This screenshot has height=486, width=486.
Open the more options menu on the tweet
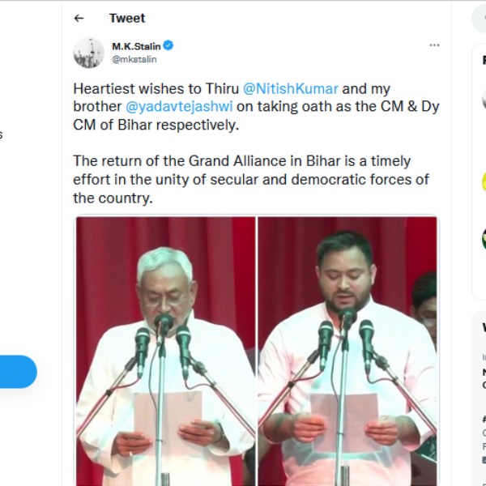434,45
